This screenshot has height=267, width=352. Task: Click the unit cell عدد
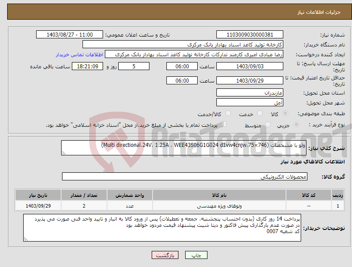[130, 206]
